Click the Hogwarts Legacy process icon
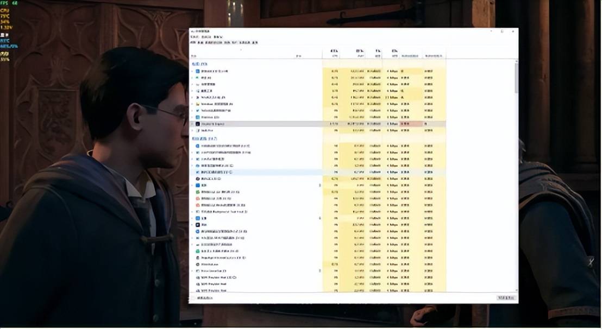602x329 pixels. [x=198, y=124]
